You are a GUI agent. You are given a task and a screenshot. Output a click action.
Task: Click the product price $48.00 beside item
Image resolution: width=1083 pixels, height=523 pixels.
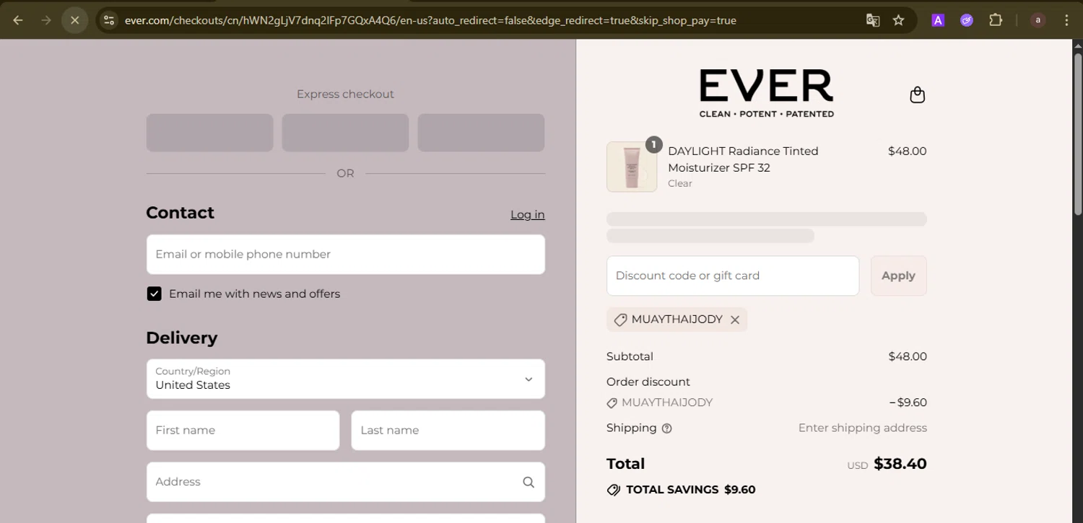tap(907, 151)
